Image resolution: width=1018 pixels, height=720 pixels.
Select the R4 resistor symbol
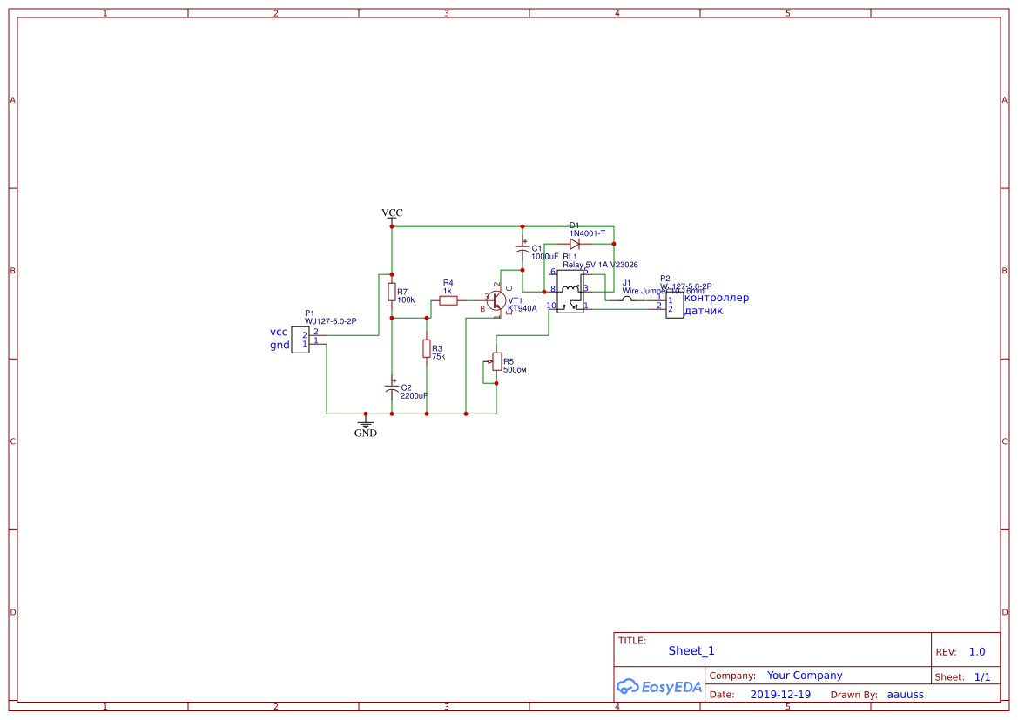pos(448,300)
